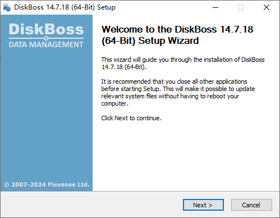Click the 'DiskBoss 14.7.18 (64-Bit) Setup' title text
This screenshot has width=280, height=218.
point(65,7)
